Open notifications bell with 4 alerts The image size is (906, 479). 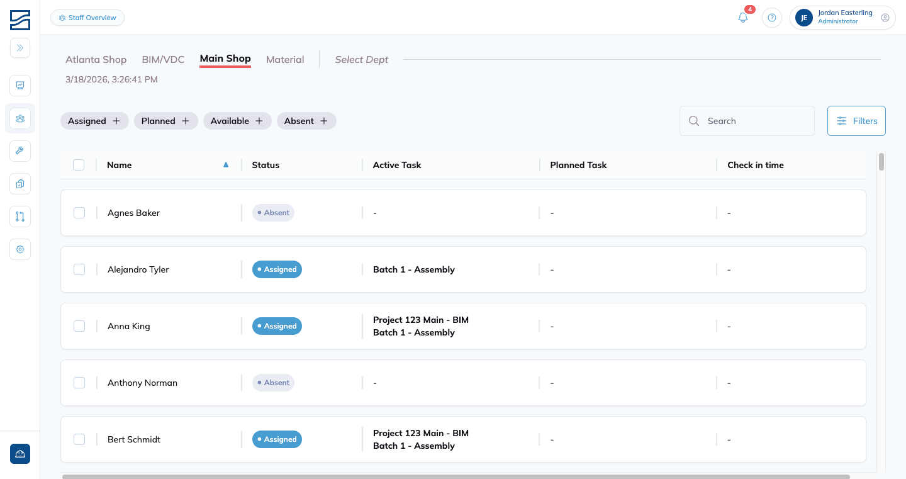pos(744,18)
